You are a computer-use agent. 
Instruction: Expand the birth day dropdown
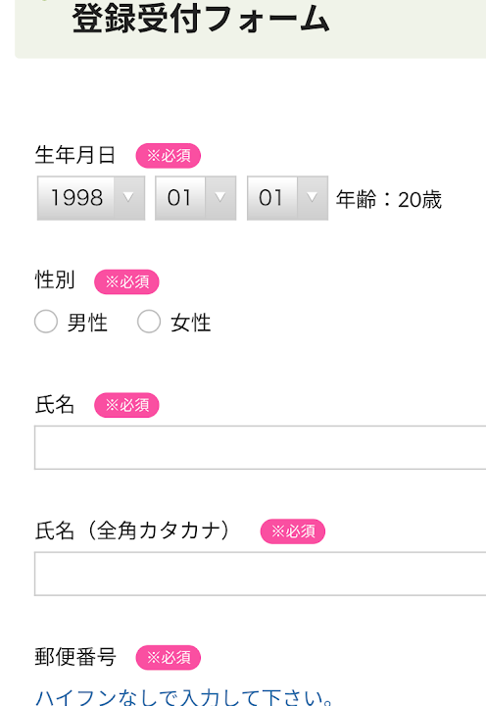click(x=287, y=198)
